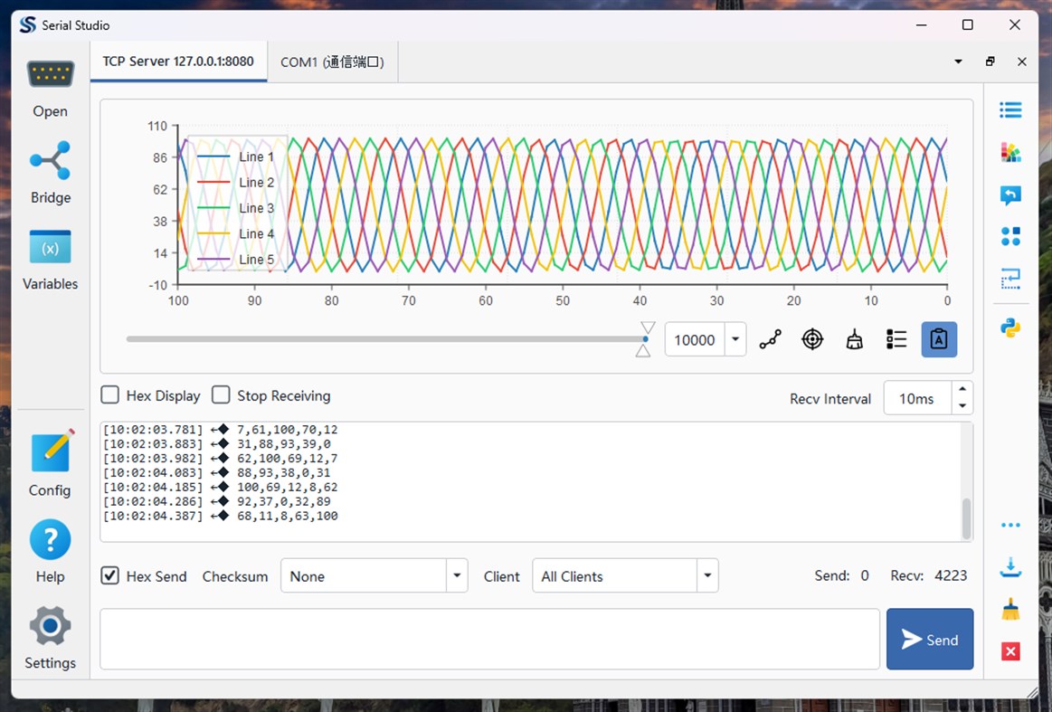The width and height of the screenshot is (1052, 712).
Task: Click the chart range slider track
Action: tap(385, 339)
